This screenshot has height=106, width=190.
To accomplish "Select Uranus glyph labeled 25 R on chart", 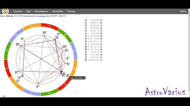I will (x=56, y=38).
